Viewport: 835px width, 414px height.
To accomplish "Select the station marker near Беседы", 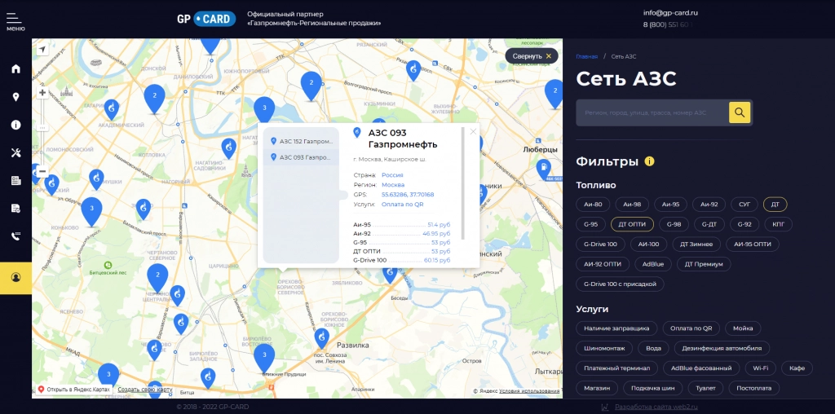I will coord(390,274).
